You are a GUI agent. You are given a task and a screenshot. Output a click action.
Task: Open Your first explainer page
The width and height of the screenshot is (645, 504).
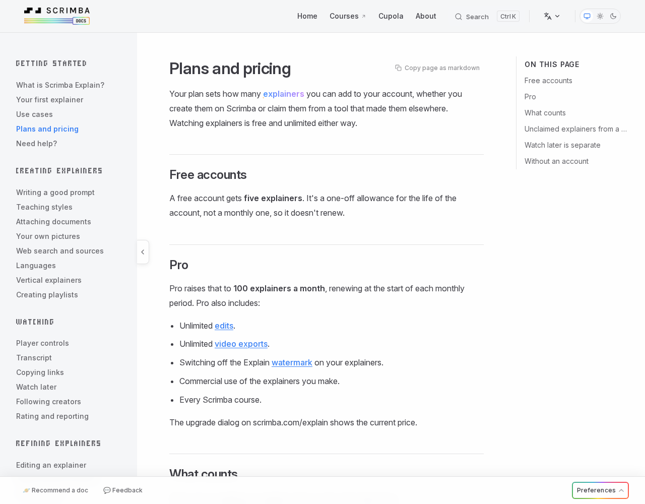[50, 100]
